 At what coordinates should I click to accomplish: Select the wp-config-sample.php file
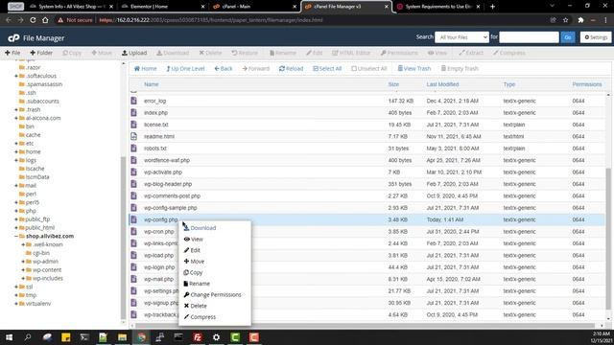click(x=171, y=208)
